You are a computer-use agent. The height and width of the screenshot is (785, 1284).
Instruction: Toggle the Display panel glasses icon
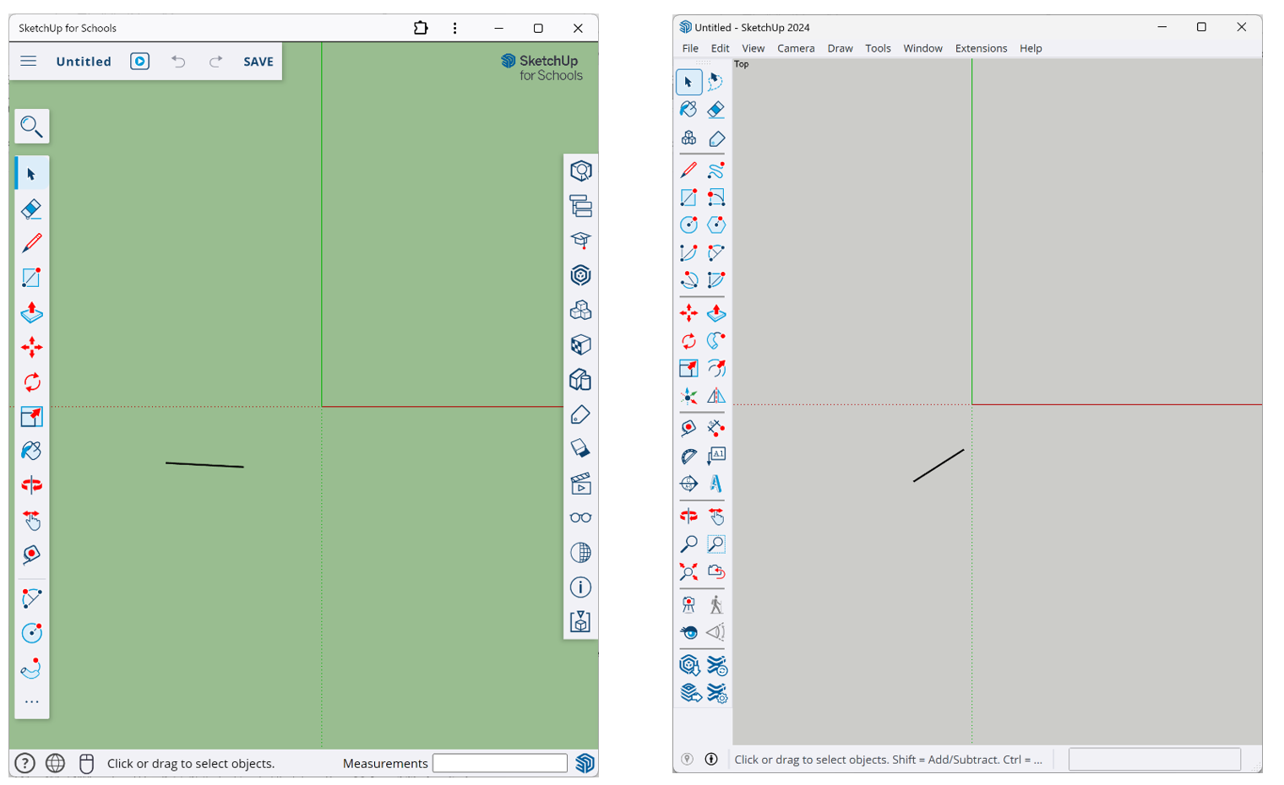tap(580, 518)
